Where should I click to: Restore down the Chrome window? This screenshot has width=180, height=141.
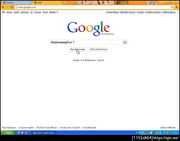point(170,2)
